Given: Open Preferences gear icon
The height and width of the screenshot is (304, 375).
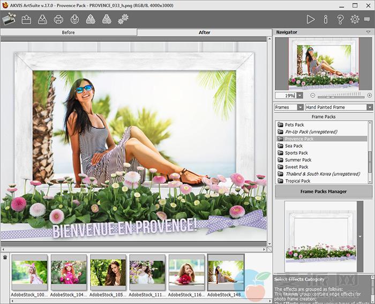Looking at the screenshot, I should (355, 20).
